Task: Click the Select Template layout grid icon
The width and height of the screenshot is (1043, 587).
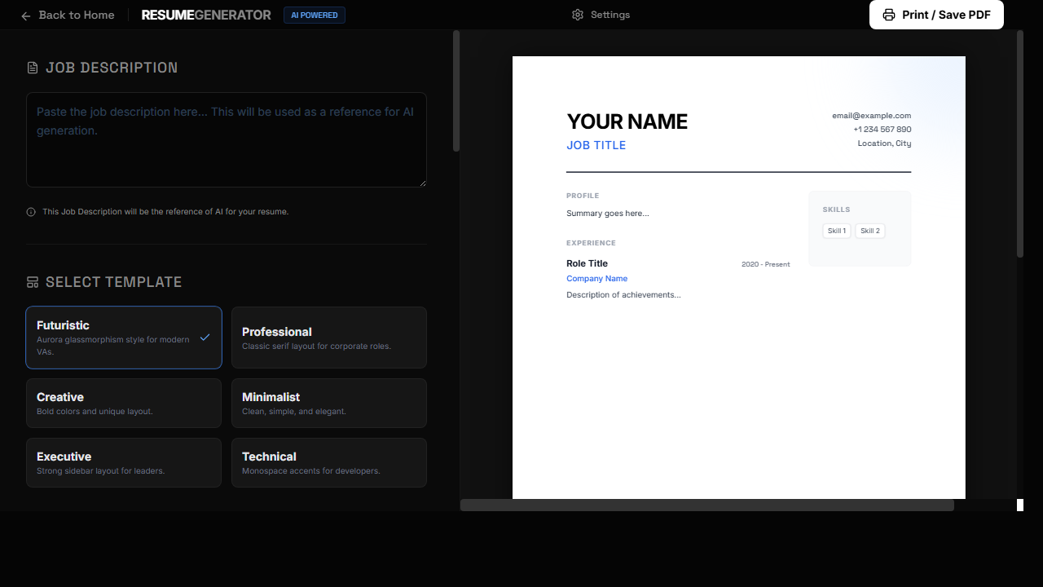Action: pos(32,281)
